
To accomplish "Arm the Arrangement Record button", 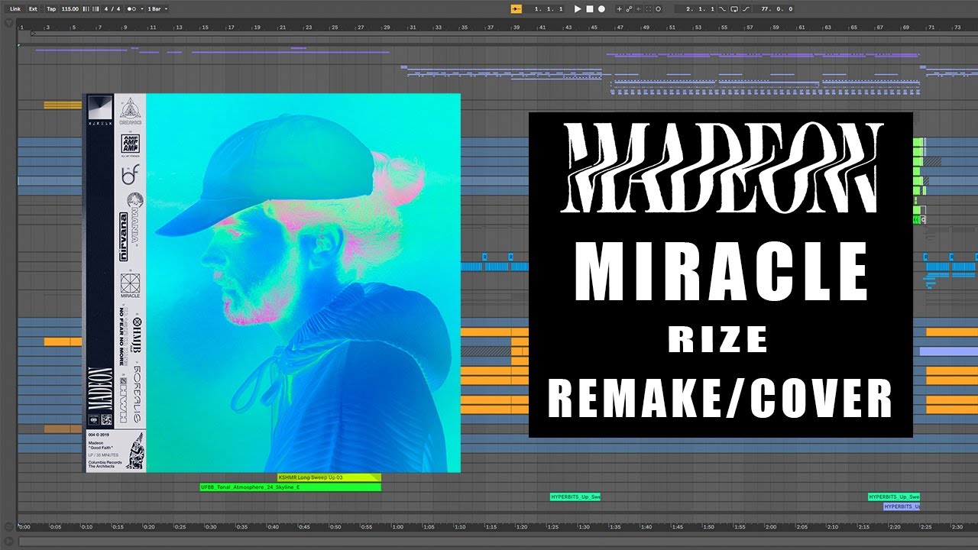I will (601, 9).
